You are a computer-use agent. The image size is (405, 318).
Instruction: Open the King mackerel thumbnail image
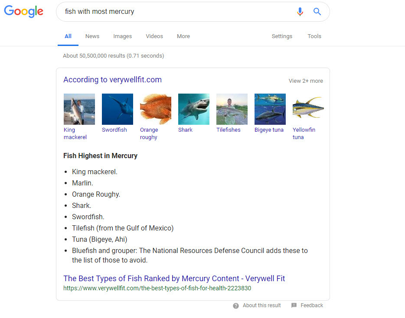click(79, 109)
